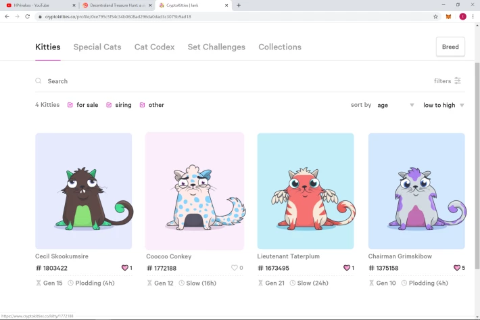This screenshot has width=480, height=320.
Task: Click kitty ID # 1772188
Action: click(x=162, y=268)
